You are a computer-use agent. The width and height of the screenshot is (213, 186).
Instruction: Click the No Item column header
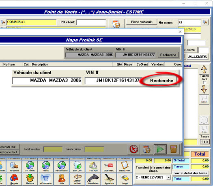click(x=11, y=64)
